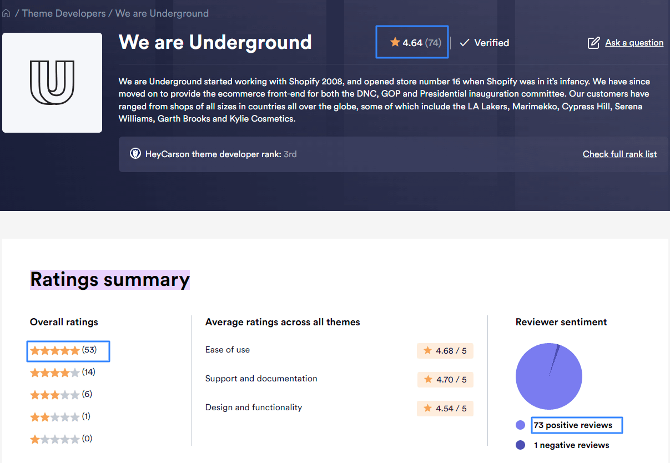Click the 3rd rank value
The width and height of the screenshot is (670, 463).
click(x=290, y=154)
